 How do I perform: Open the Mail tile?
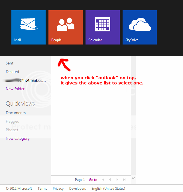pyautogui.click(x=29, y=27)
